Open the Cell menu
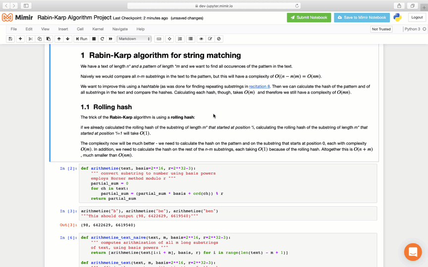 click(x=80, y=29)
